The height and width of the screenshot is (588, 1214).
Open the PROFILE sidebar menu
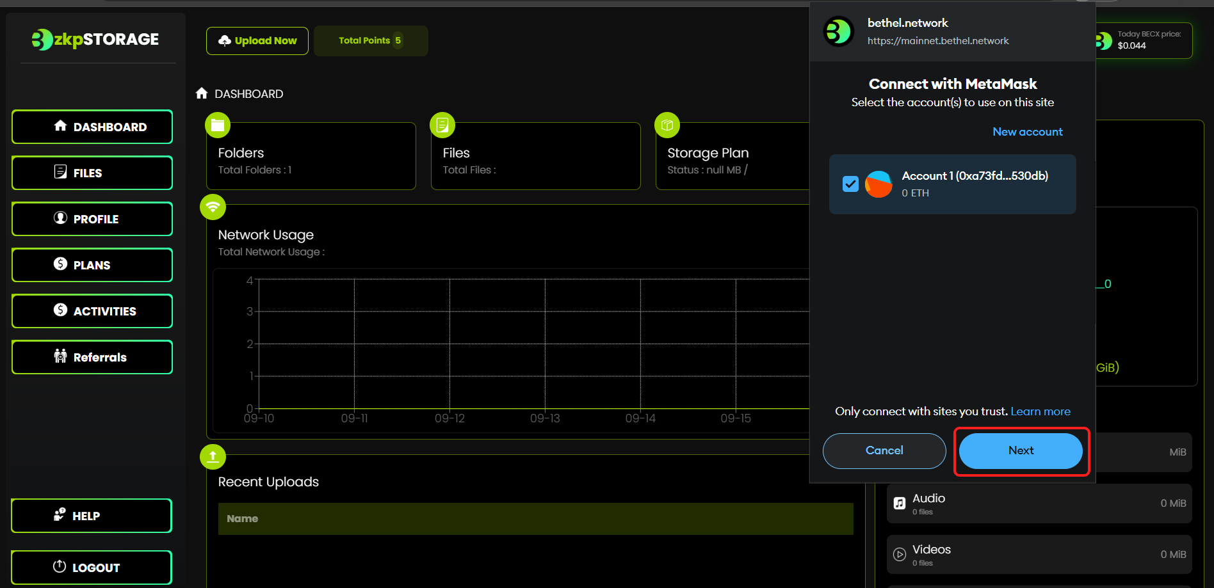[x=92, y=219]
